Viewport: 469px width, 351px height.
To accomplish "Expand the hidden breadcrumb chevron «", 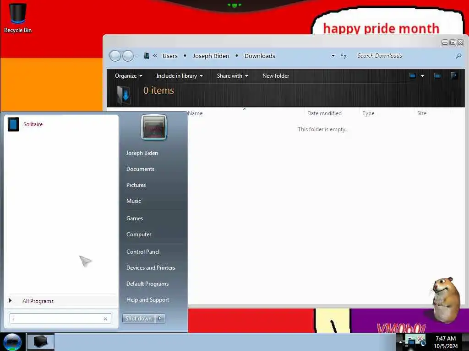I will tap(155, 55).
